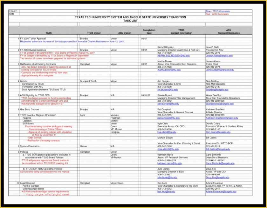
Task: Click the 'FY 2008 Budget Approval' task cell
Action: coord(33,50)
